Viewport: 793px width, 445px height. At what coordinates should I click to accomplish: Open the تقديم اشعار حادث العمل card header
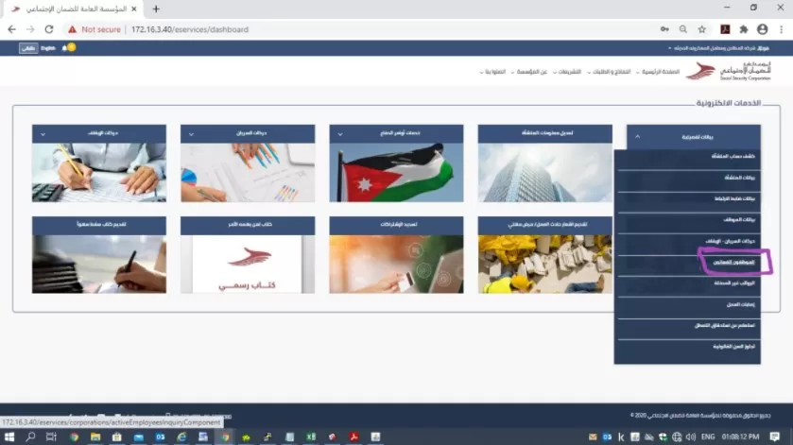click(544, 225)
